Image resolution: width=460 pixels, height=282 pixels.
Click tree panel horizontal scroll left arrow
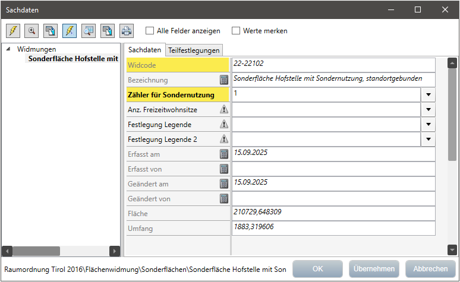(x=7, y=251)
